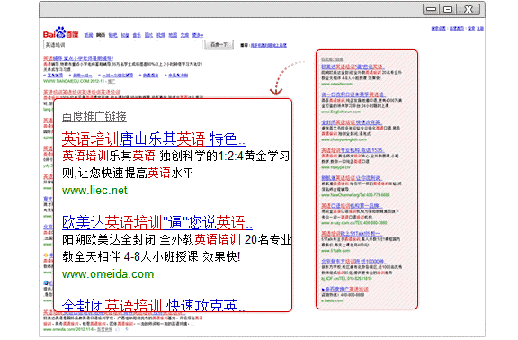
Task: Open the 新闻 navigation tab
Action: tap(88, 35)
